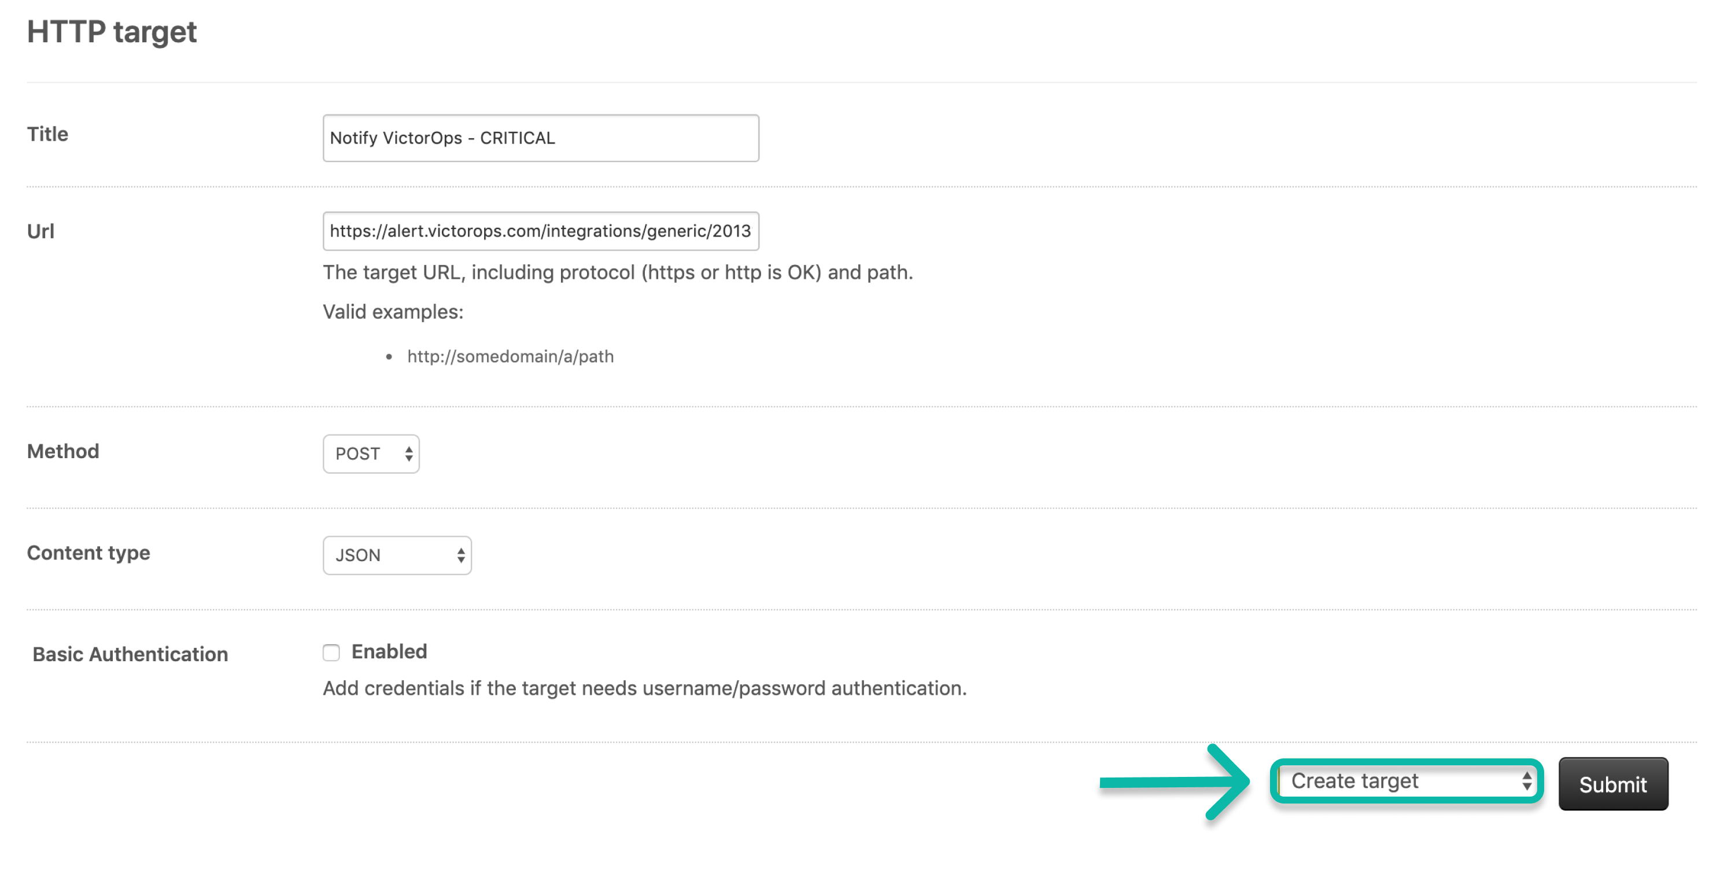1735x877 pixels.
Task: Click the Method label
Action: tap(63, 451)
